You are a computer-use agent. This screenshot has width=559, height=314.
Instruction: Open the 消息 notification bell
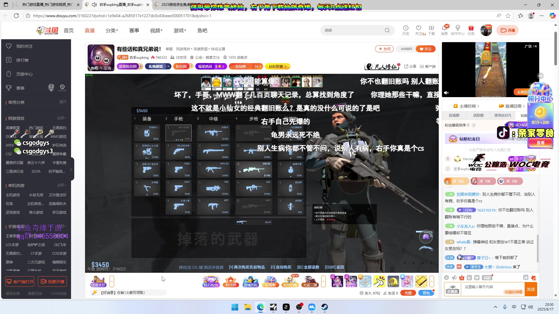coord(444,30)
